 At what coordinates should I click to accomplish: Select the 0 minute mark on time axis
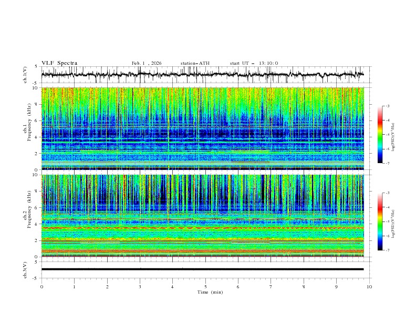point(41,286)
